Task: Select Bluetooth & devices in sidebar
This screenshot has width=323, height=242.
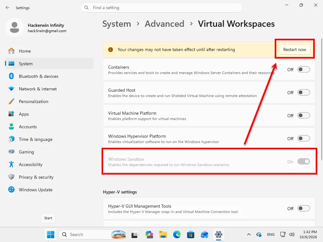Action: (49, 76)
